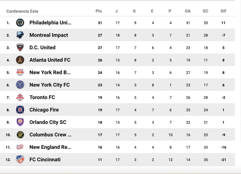
Task: Click the Philadelphia Union team crest
Action: (20, 23)
